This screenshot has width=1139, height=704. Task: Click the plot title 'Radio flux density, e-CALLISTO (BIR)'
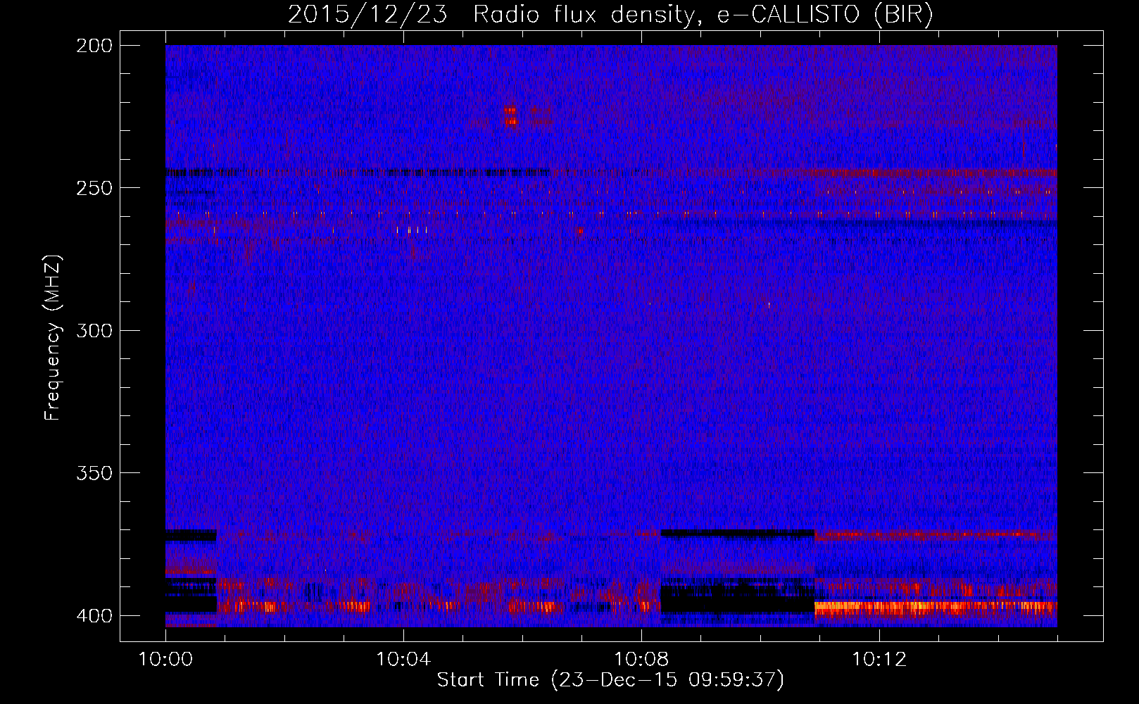(703, 15)
